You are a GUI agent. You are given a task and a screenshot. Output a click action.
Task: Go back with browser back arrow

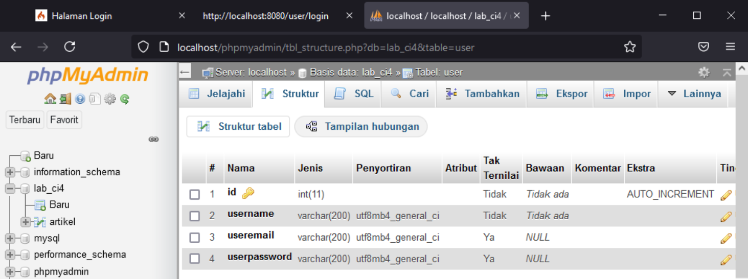16,47
